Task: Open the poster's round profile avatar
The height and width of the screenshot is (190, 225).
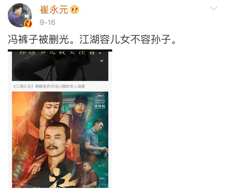Action: click(20, 15)
